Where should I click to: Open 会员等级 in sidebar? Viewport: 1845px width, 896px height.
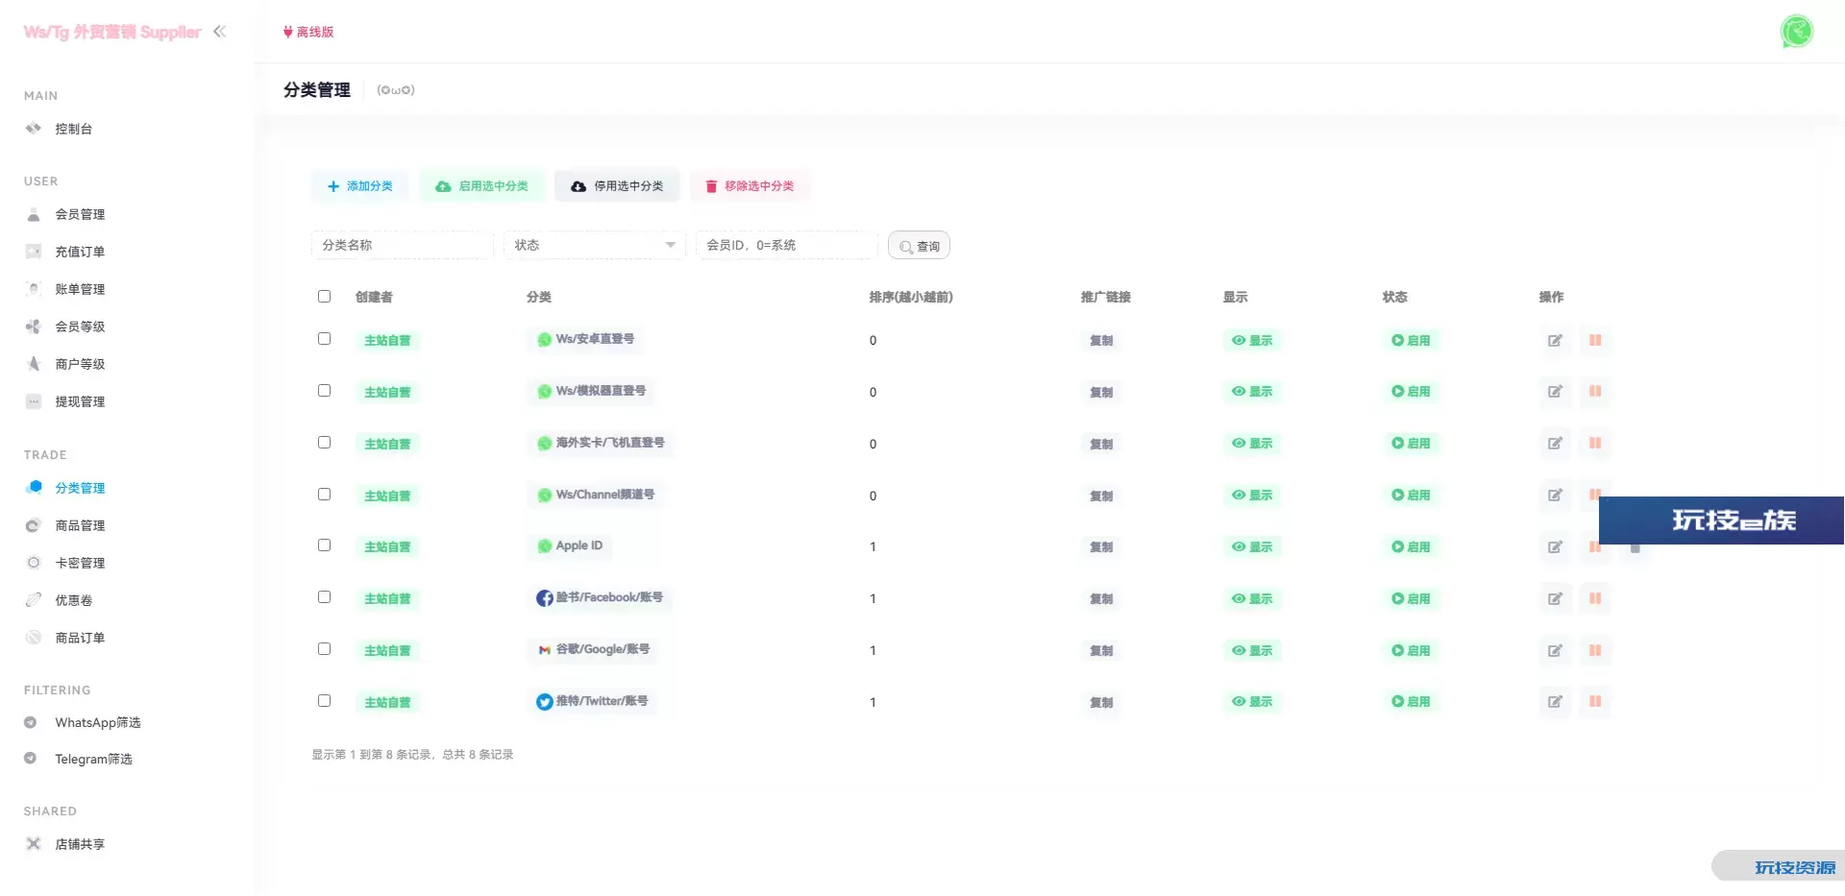(80, 327)
